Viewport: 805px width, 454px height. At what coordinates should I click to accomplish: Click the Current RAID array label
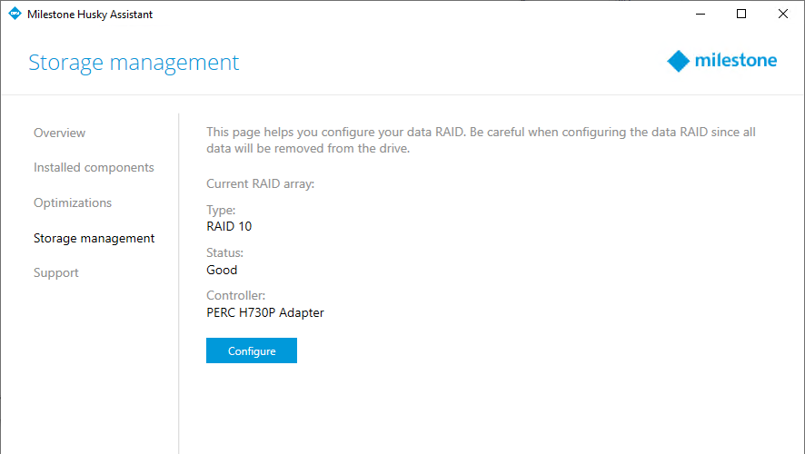pos(260,183)
